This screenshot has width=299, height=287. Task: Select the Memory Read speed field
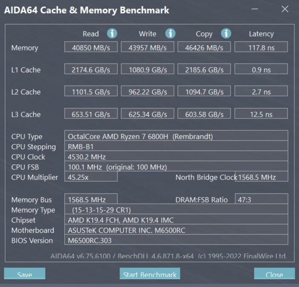91,48
